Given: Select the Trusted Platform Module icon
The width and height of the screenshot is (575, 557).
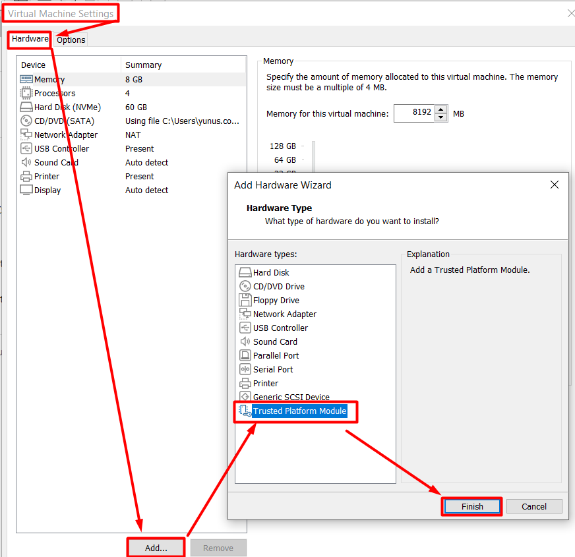Looking at the screenshot, I should (245, 411).
